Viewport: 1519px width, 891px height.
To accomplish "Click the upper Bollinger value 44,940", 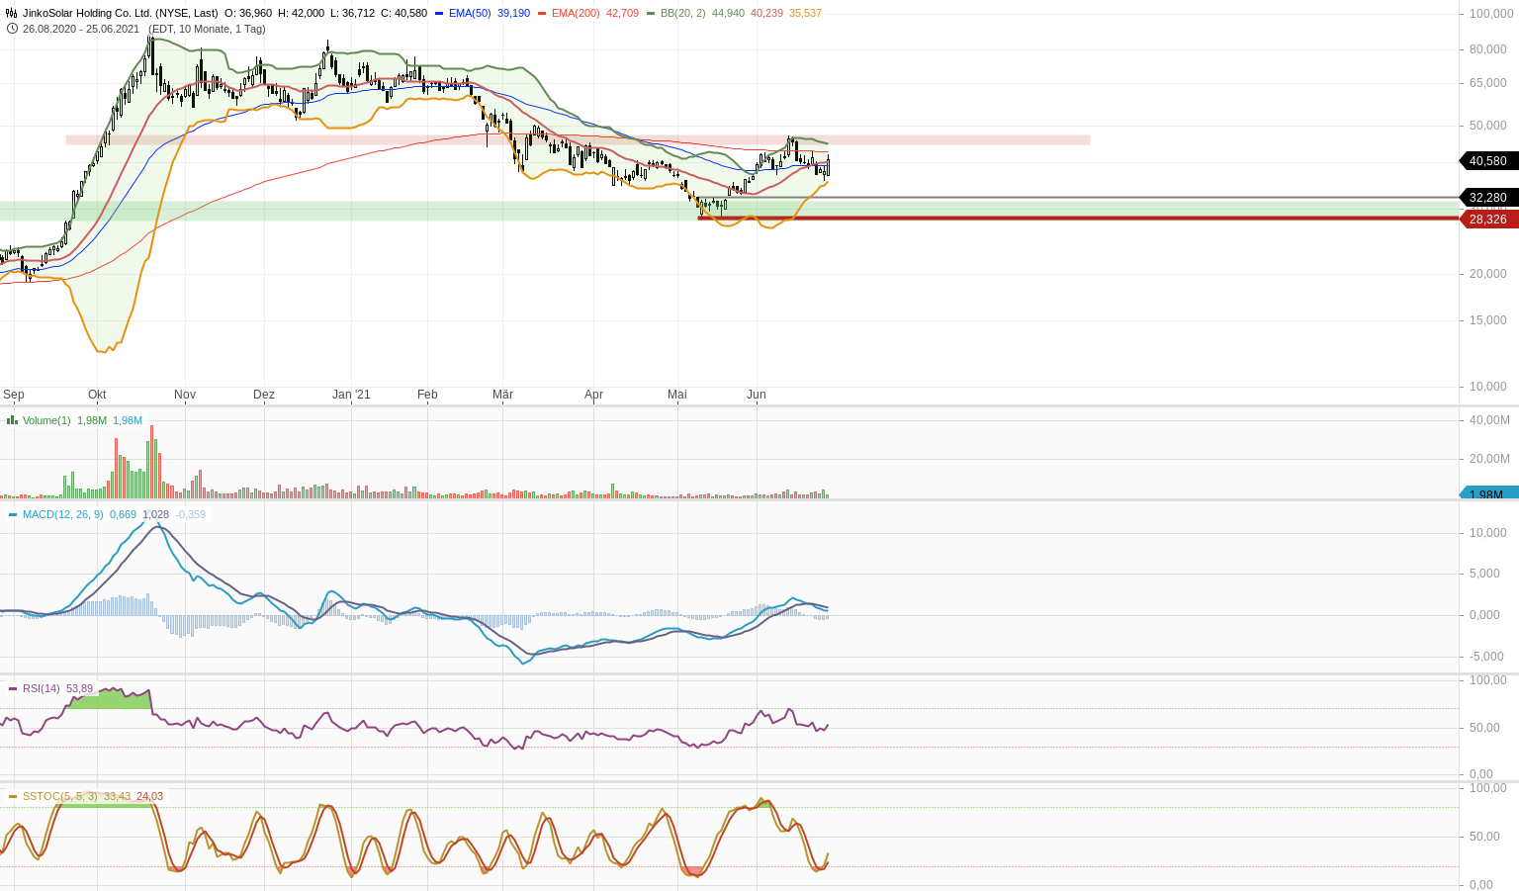I will pos(728,13).
